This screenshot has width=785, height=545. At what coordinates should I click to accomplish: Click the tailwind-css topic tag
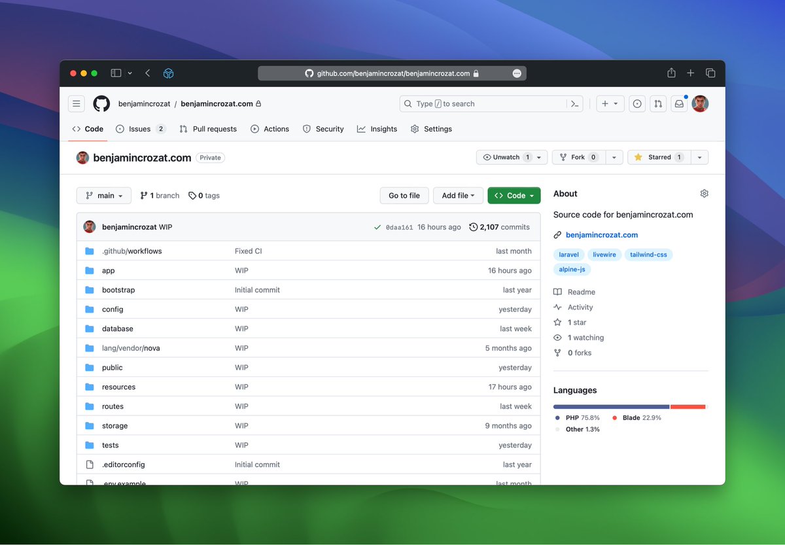click(x=648, y=255)
